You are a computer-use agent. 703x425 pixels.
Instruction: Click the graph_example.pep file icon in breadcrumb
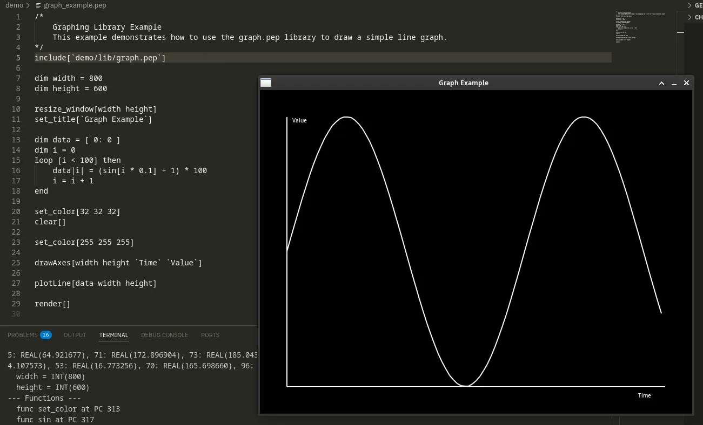click(x=38, y=5)
